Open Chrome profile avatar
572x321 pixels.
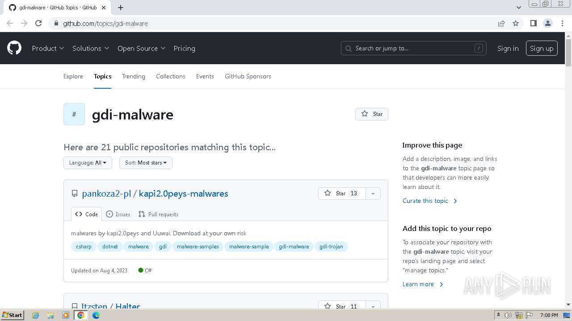[x=548, y=23]
